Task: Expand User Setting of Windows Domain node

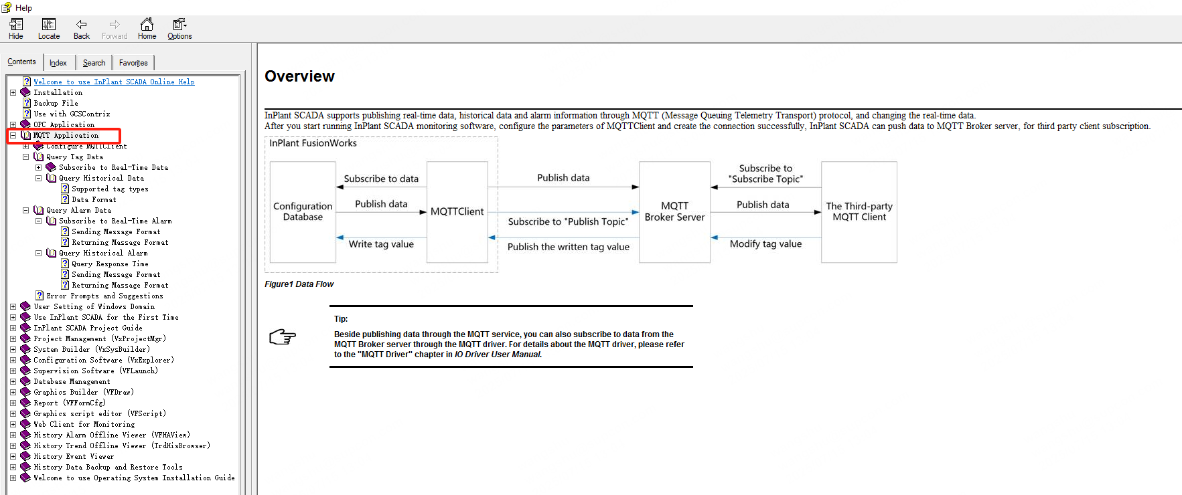Action: [x=13, y=306]
